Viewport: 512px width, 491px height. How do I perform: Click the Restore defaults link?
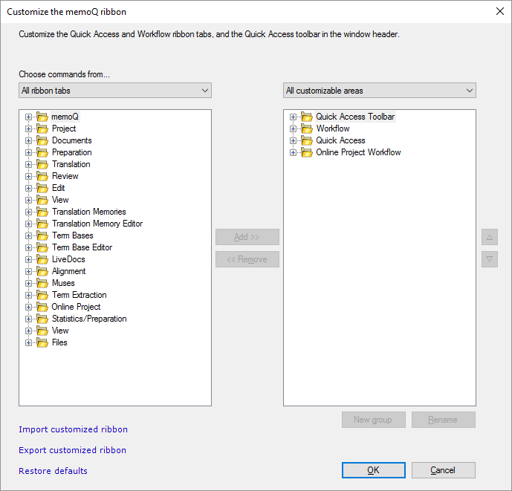click(x=53, y=471)
